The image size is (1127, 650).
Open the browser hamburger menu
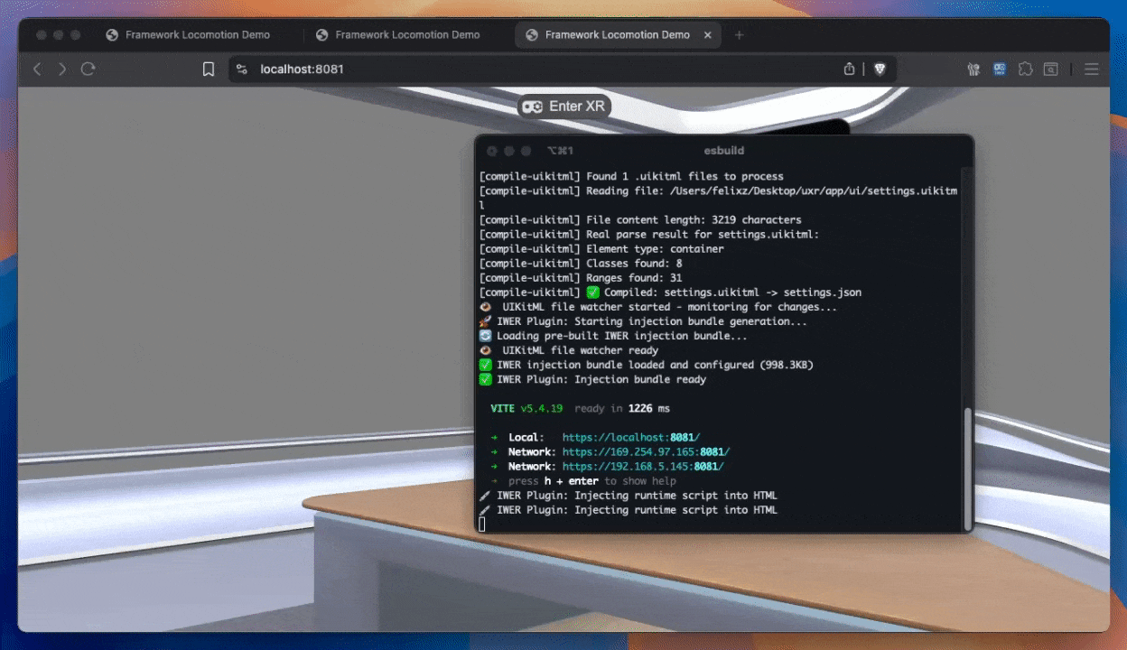tap(1091, 69)
